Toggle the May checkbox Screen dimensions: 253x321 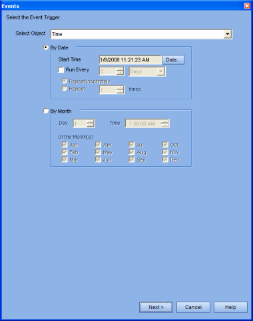(x=98, y=152)
